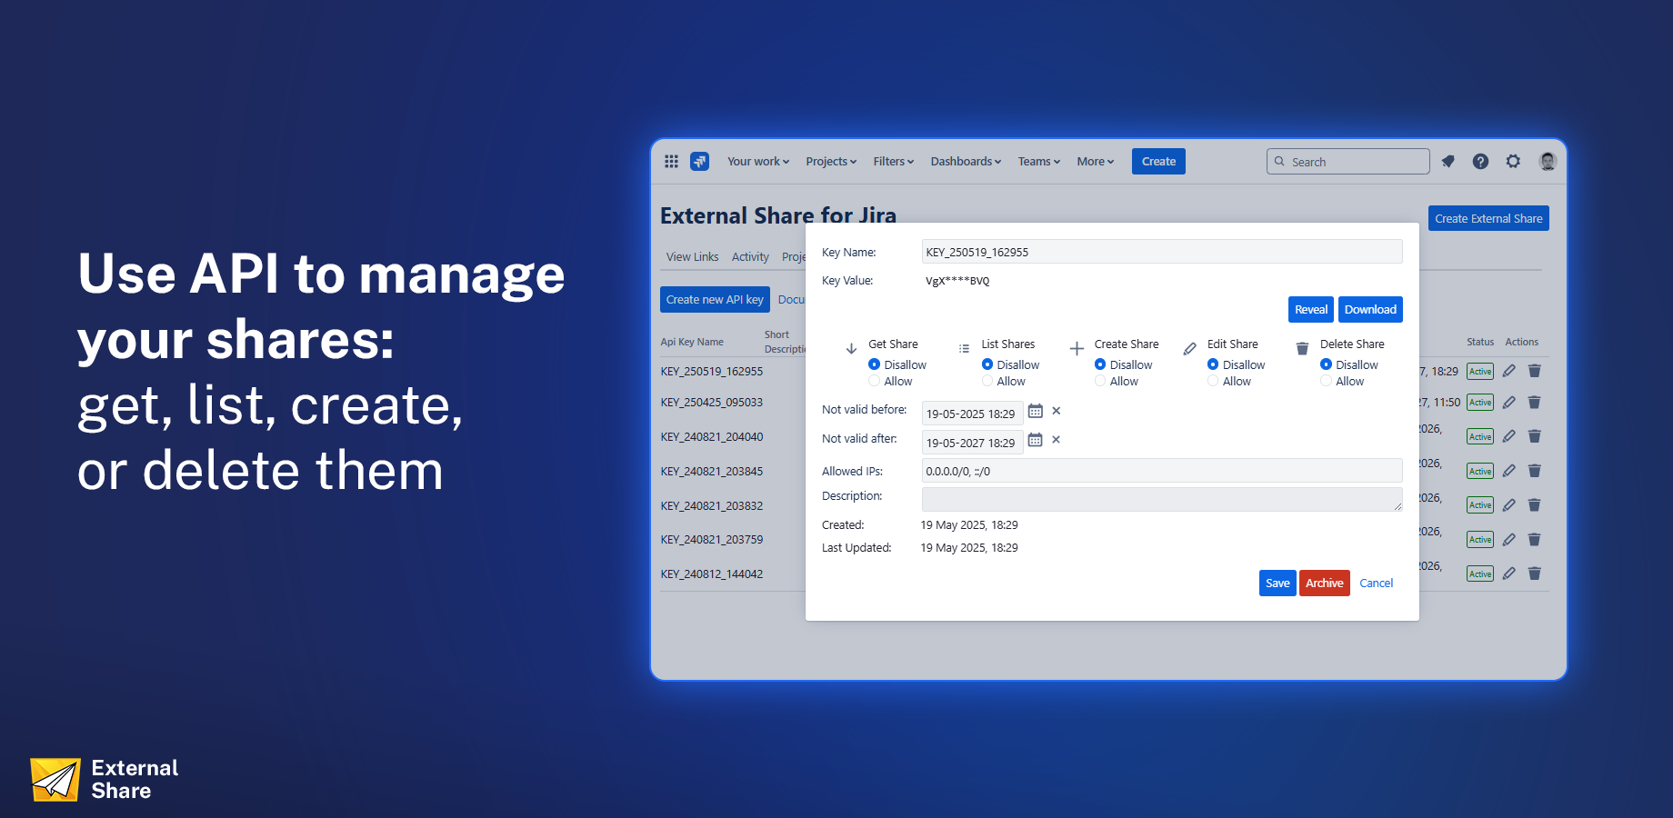The width and height of the screenshot is (1673, 818).
Task: Delete key KEY_250425_095033 with trash icon
Action: (x=1535, y=402)
